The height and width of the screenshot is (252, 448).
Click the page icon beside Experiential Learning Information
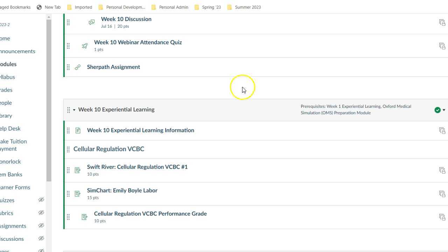tap(78, 131)
